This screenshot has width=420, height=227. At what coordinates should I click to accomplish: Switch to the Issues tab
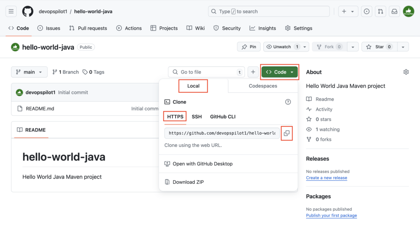pyautogui.click(x=49, y=28)
